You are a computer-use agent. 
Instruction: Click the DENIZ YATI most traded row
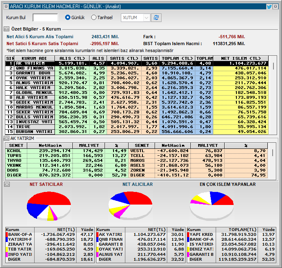231,249
